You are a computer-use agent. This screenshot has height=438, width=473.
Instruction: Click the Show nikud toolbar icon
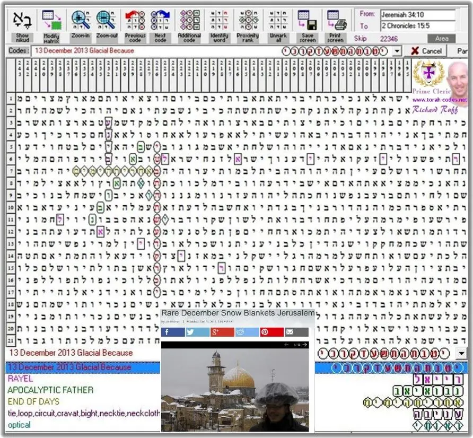click(22, 20)
